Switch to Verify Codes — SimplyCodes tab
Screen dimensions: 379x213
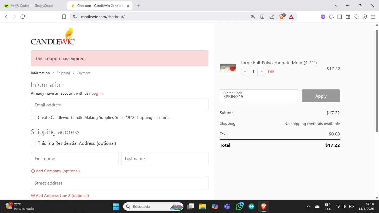(x=32, y=6)
